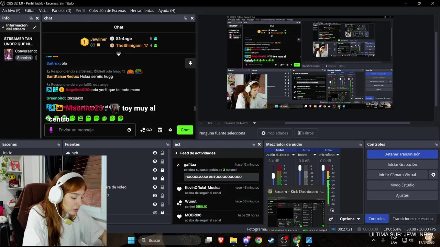The width and height of the screenshot is (440, 247).
Task: Enable Modo Estudio
Action: [x=402, y=185]
